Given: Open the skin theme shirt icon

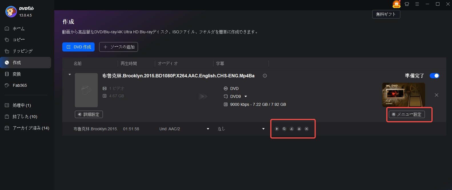Looking at the screenshot, I should pos(407,4).
